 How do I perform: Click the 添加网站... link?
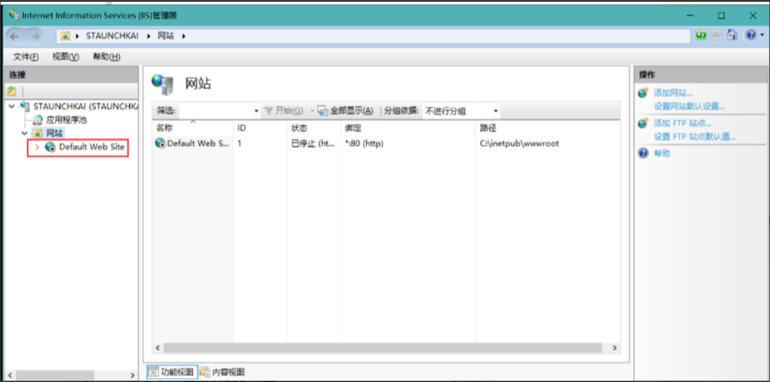pyautogui.click(x=673, y=93)
